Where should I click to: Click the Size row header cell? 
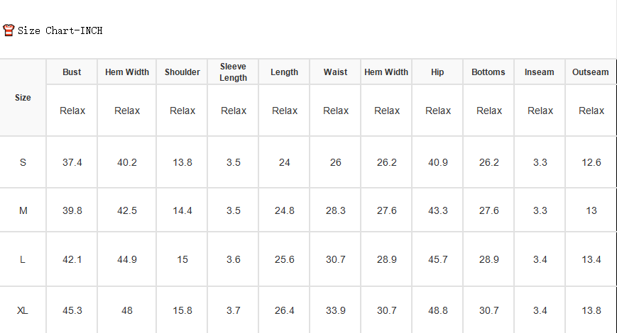(23, 97)
